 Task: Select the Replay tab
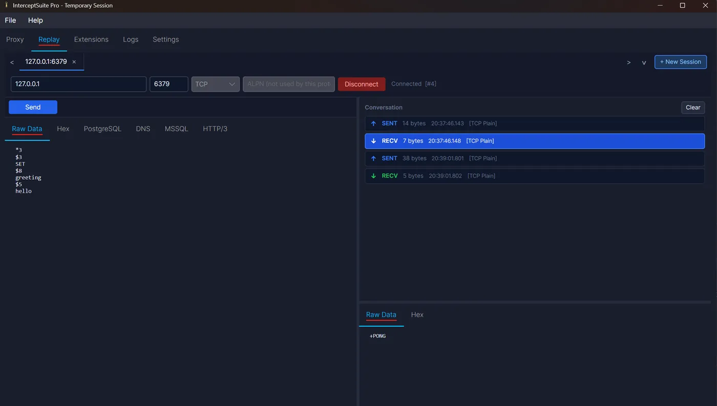click(x=49, y=39)
